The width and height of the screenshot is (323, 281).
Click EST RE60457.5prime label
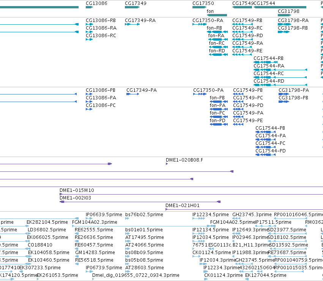tap(94, 245)
